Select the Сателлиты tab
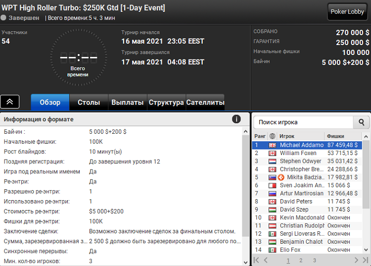Viewport: 371px width, 266px height. pyautogui.click(x=205, y=103)
